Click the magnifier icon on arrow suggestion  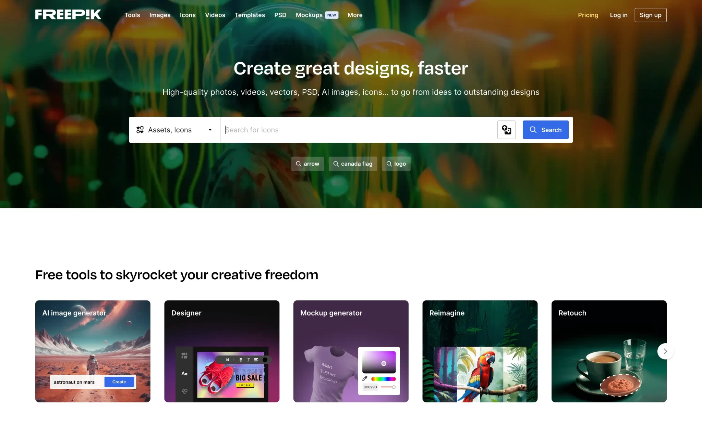click(x=299, y=164)
